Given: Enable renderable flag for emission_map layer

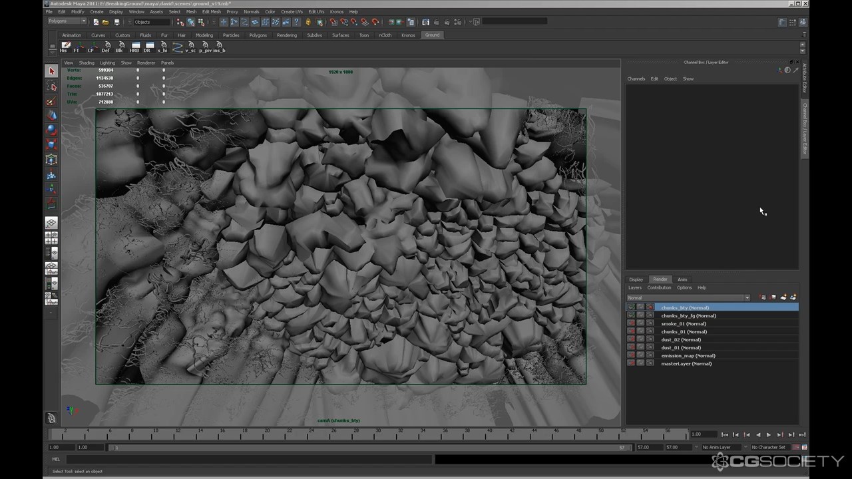Looking at the screenshot, I should (x=631, y=355).
